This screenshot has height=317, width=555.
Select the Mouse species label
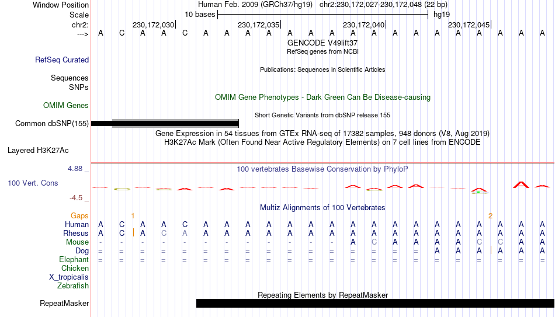(77, 242)
